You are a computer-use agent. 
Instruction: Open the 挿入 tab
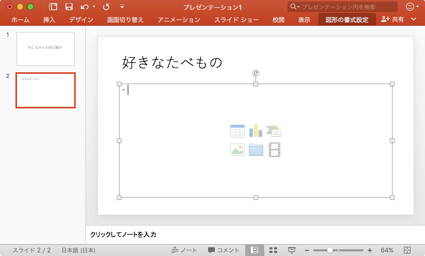coord(49,20)
